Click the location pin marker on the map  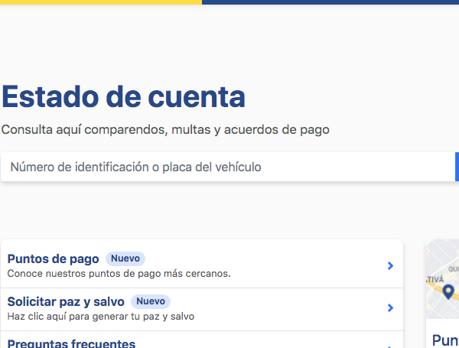(448, 291)
